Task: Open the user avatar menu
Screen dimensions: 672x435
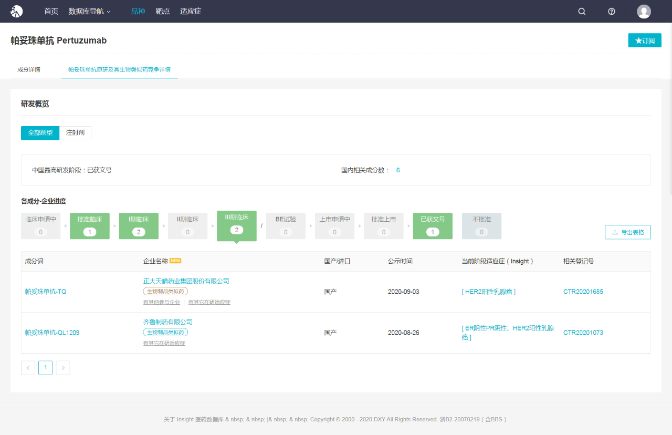Action: (x=644, y=12)
